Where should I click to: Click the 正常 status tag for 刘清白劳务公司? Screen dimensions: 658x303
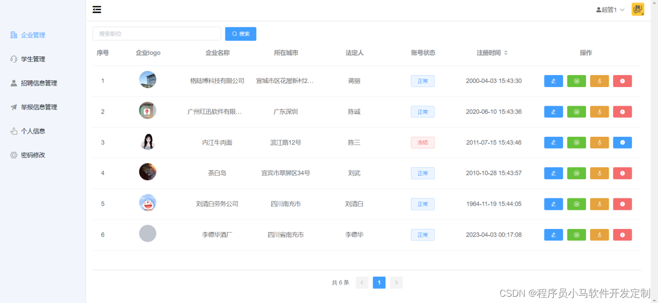(x=422, y=204)
